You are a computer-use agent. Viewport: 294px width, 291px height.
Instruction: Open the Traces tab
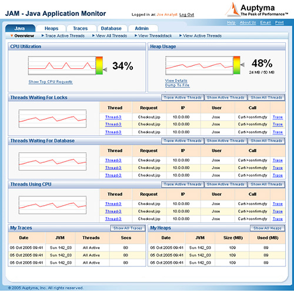tap(81, 28)
